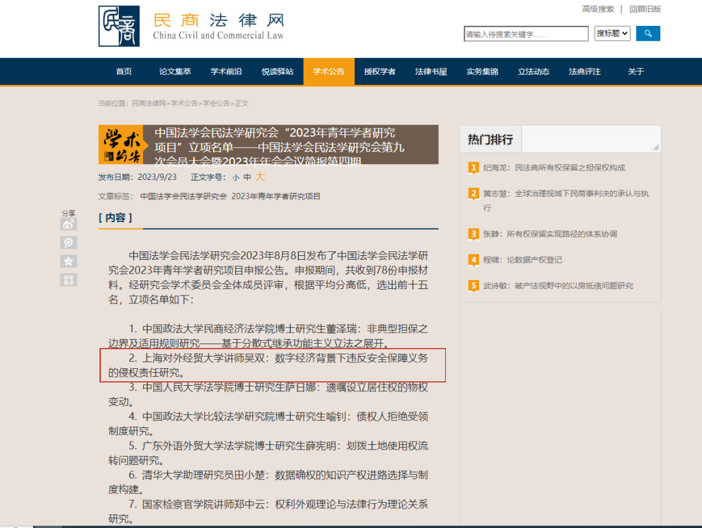Click the star favorite share icon
The width and height of the screenshot is (702, 528).
click(x=68, y=261)
